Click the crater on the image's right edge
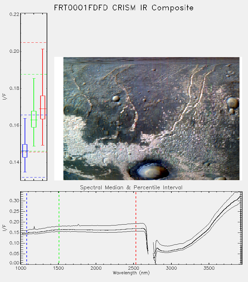Screen dimensions: 248x282 coord(232,103)
